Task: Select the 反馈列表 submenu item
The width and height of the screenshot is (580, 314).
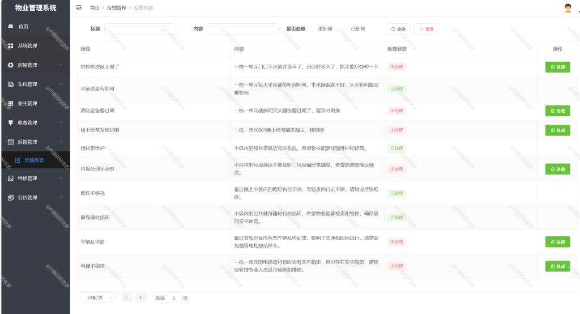Action: click(x=36, y=160)
